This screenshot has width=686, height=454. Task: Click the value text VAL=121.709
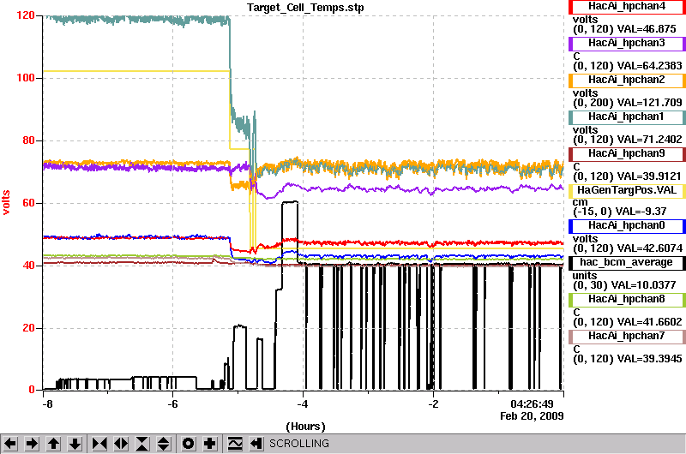pos(649,103)
